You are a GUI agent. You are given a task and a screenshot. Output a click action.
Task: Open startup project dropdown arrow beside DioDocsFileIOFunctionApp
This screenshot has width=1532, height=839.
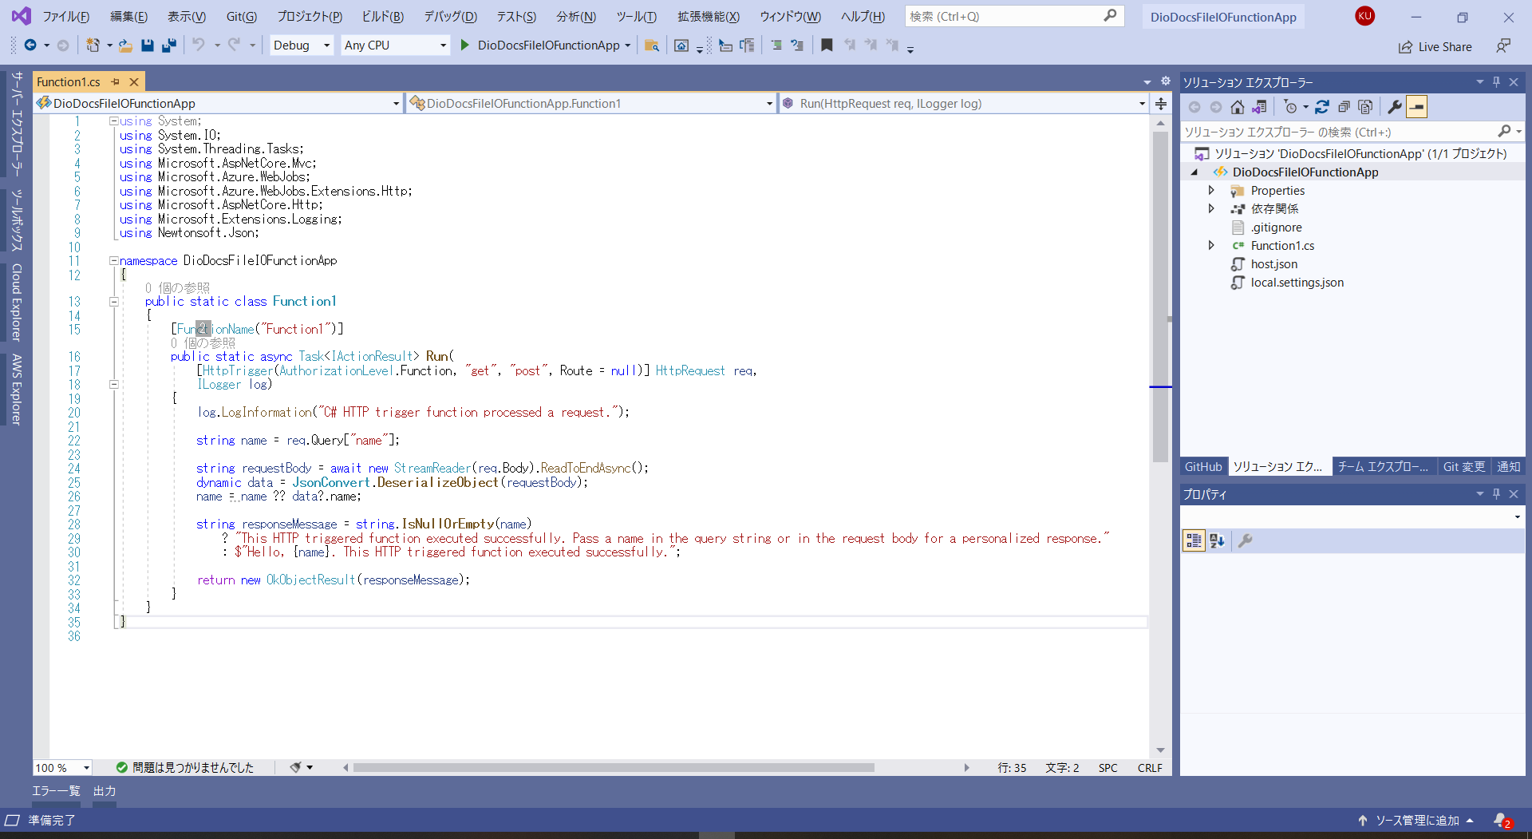(x=628, y=46)
